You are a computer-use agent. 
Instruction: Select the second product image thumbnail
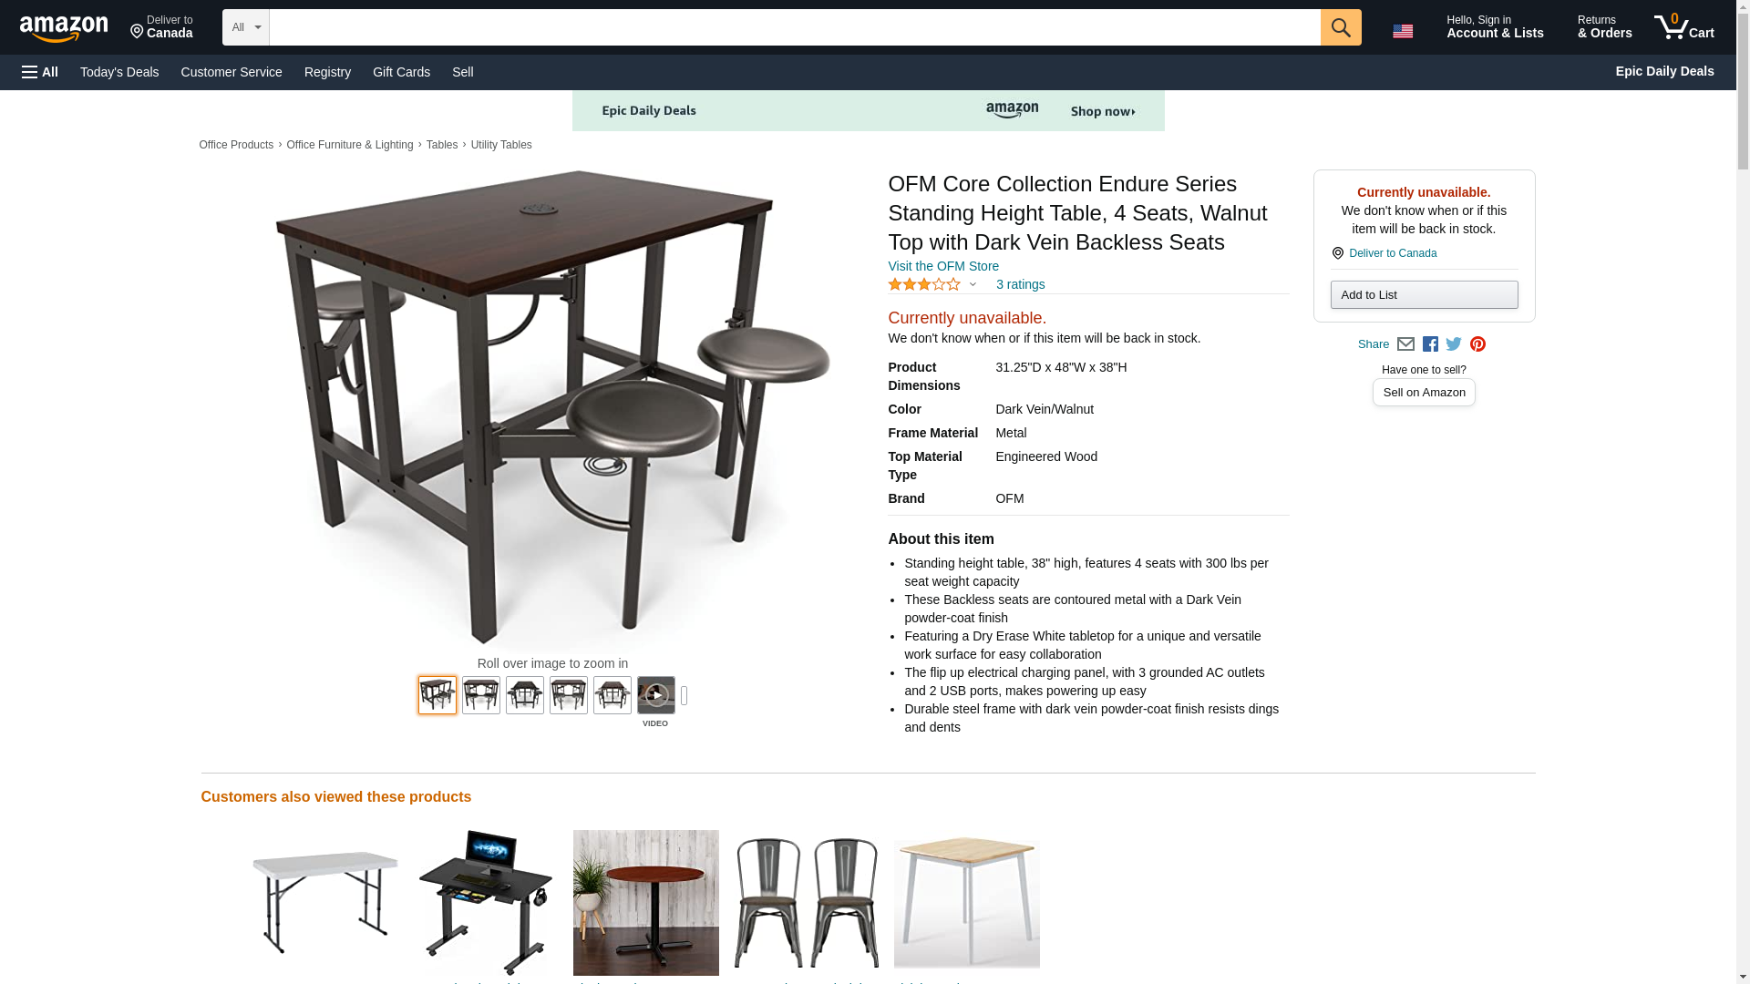pos(480,695)
